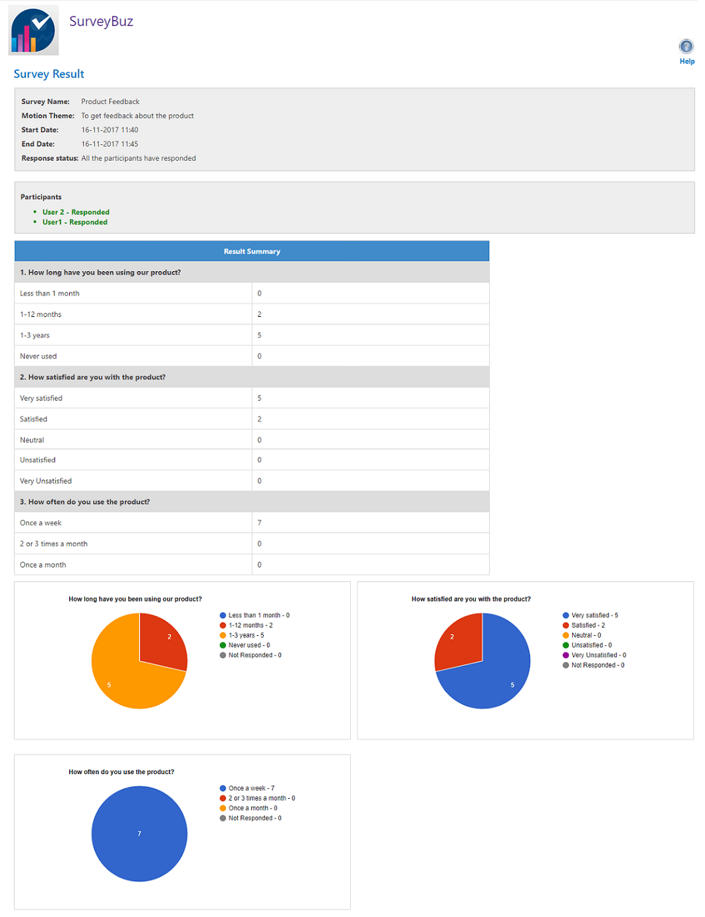The width and height of the screenshot is (705, 917).
Task: Select the Result Summary table header
Action: pos(252,251)
